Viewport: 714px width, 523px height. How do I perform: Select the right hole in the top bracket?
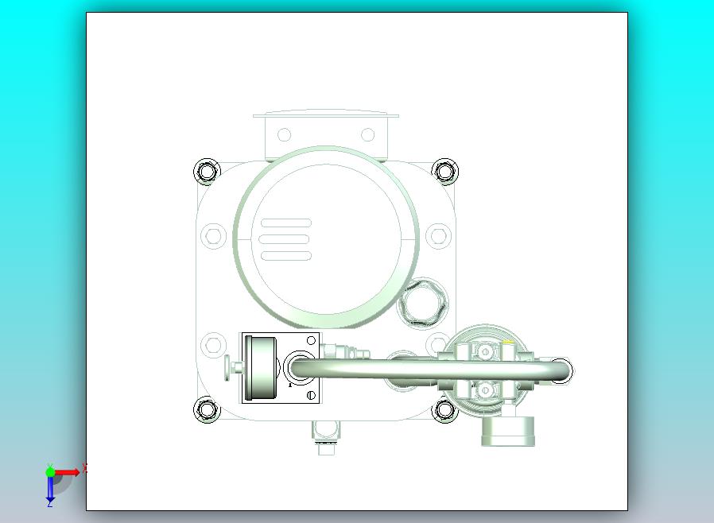click(367, 135)
